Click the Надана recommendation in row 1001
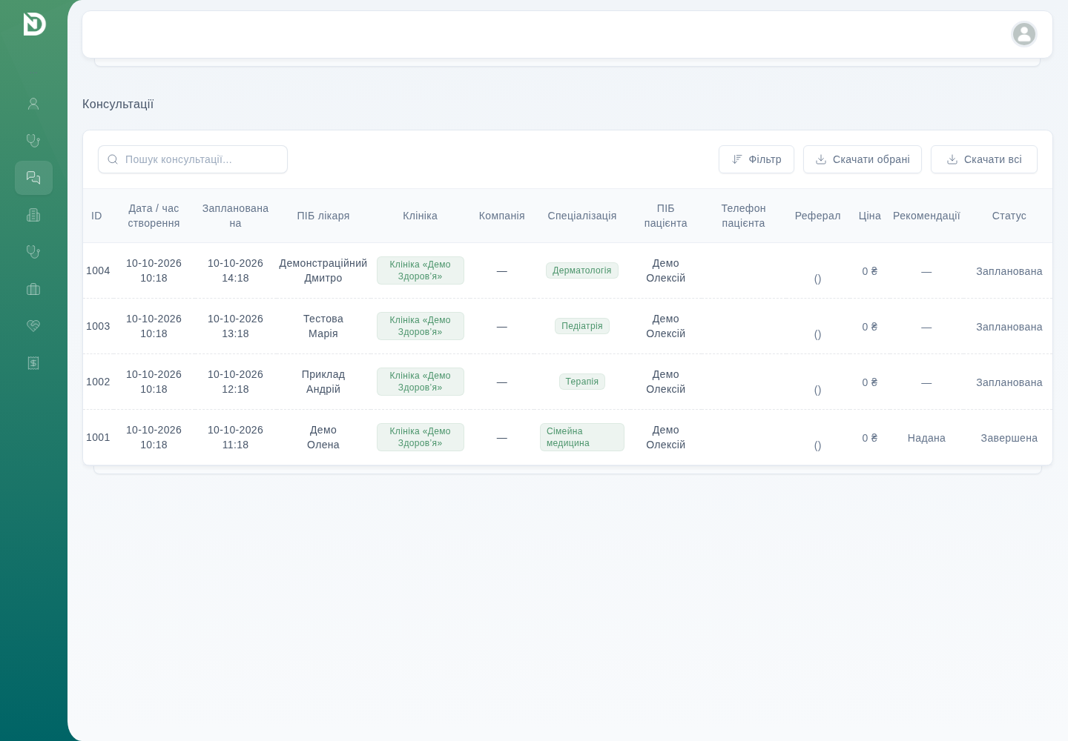This screenshot has height=741, width=1068. (926, 438)
